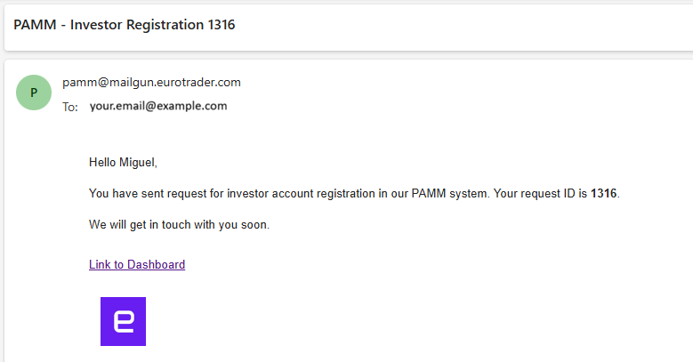Click the bold request ID 1316 in the body
The width and height of the screenshot is (693, 362).
603,193
